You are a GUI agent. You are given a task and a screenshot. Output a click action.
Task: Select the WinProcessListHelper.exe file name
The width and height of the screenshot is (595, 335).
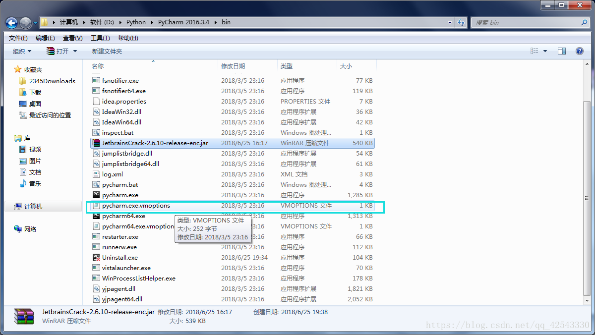pyautogui.click(x=139, y=278)
